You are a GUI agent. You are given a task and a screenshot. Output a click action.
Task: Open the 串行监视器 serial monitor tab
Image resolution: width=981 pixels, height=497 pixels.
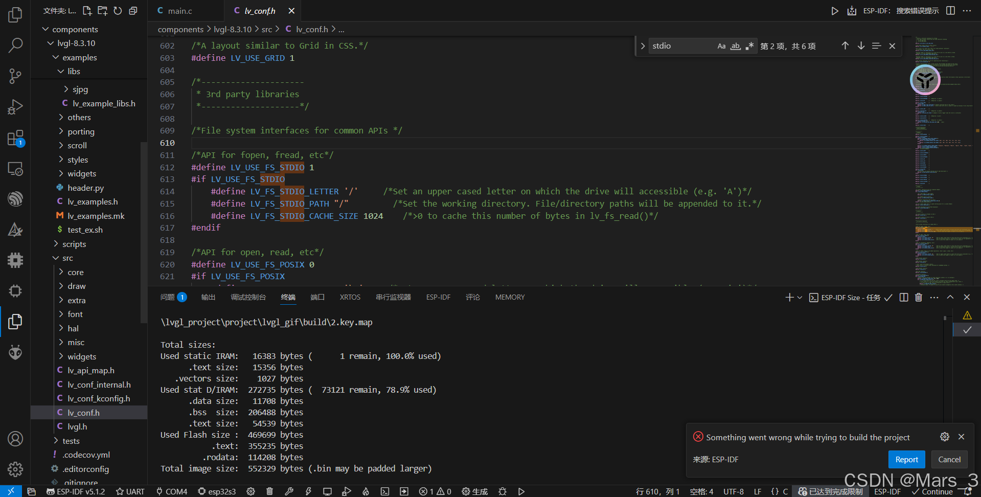tap(393, 297)
